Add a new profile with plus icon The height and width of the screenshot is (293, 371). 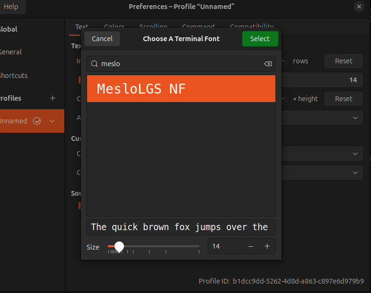[x=53, y=98]
